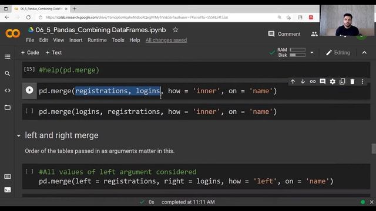Copy link to cell icon
Viewport: 376px width, 211px height.
pyautogui.click(x=313, y=81)
